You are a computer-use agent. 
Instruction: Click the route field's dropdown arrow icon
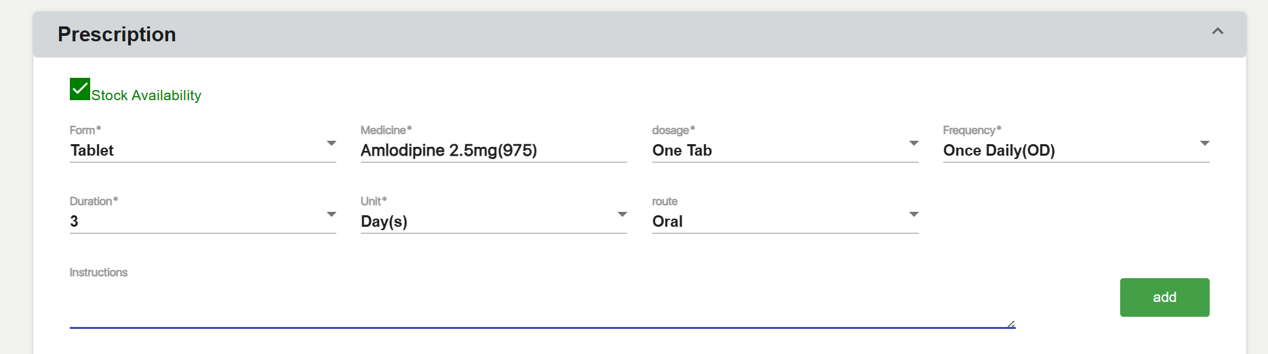click(x=913, y=215)
